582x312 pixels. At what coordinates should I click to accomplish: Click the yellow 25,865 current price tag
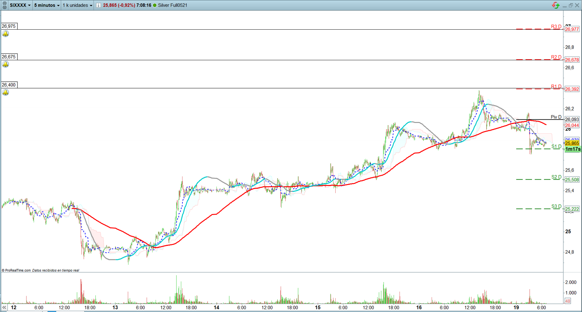coord(572,143)
